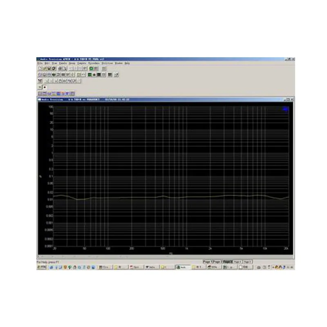The image size is (327, 327).
Task: Click the green Go sweep start button
Action: pyautogui.click(x=91, y=68)
